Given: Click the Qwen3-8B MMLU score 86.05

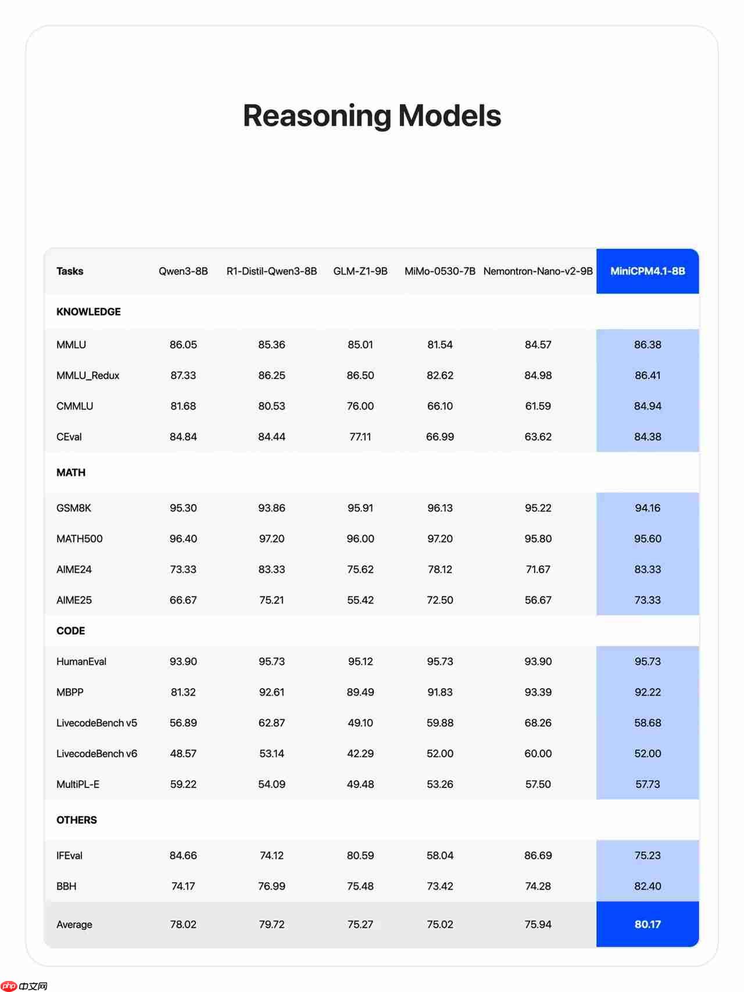Looking at the screenshot, I should [x=183, y=345].
